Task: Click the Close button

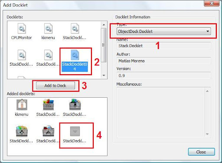Action: coord(201,152)
